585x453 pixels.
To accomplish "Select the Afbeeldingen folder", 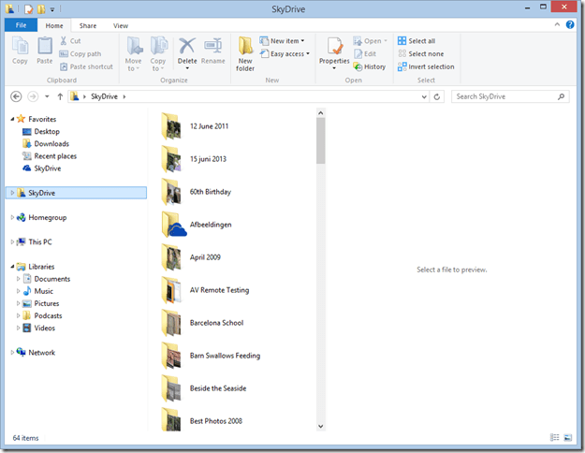I will 197,225.
